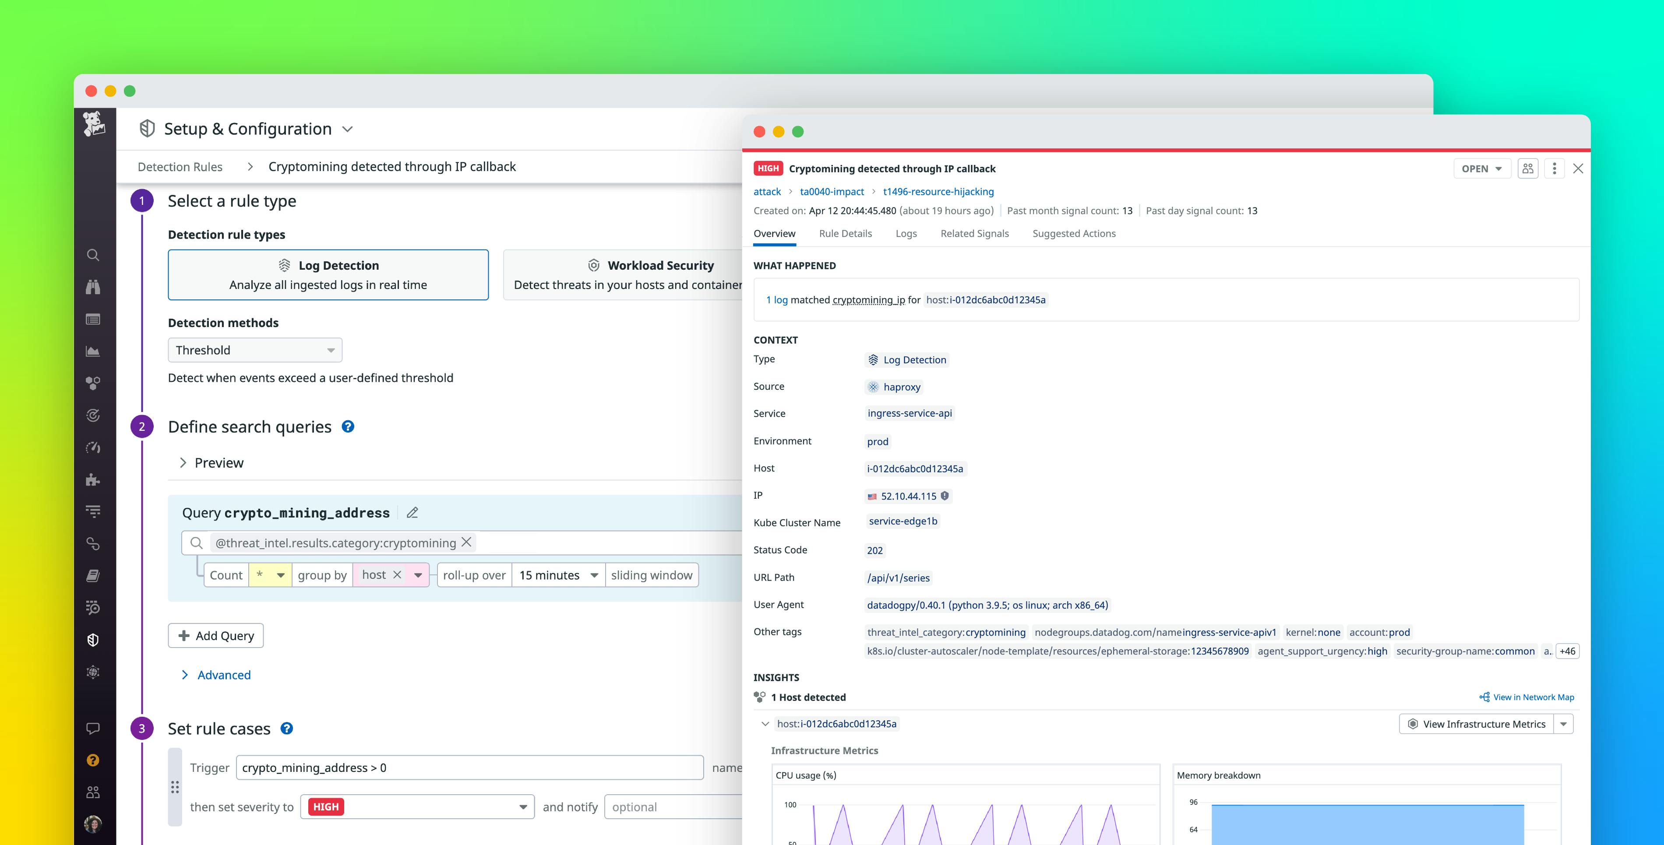Open the t1496-resource-hijacking link

[x=938, y=191]
